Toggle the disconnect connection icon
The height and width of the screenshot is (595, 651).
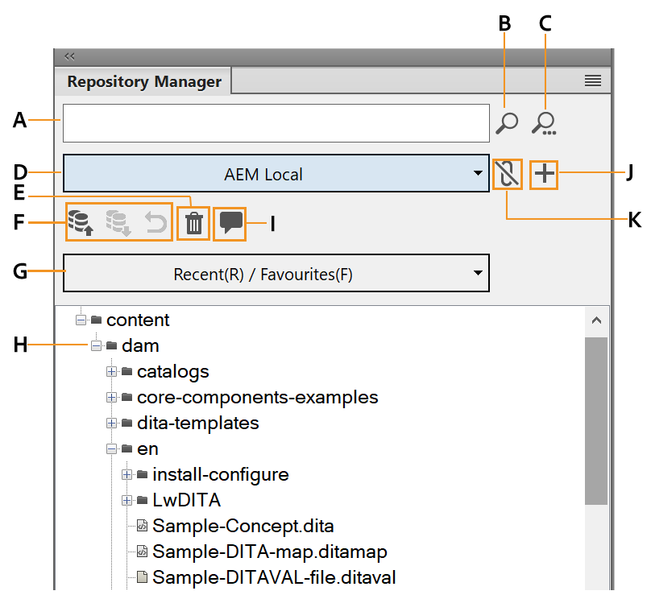508,175
